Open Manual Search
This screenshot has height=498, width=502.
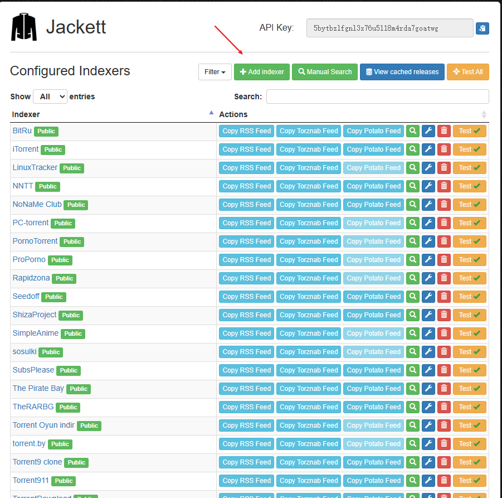click(325, 72)
